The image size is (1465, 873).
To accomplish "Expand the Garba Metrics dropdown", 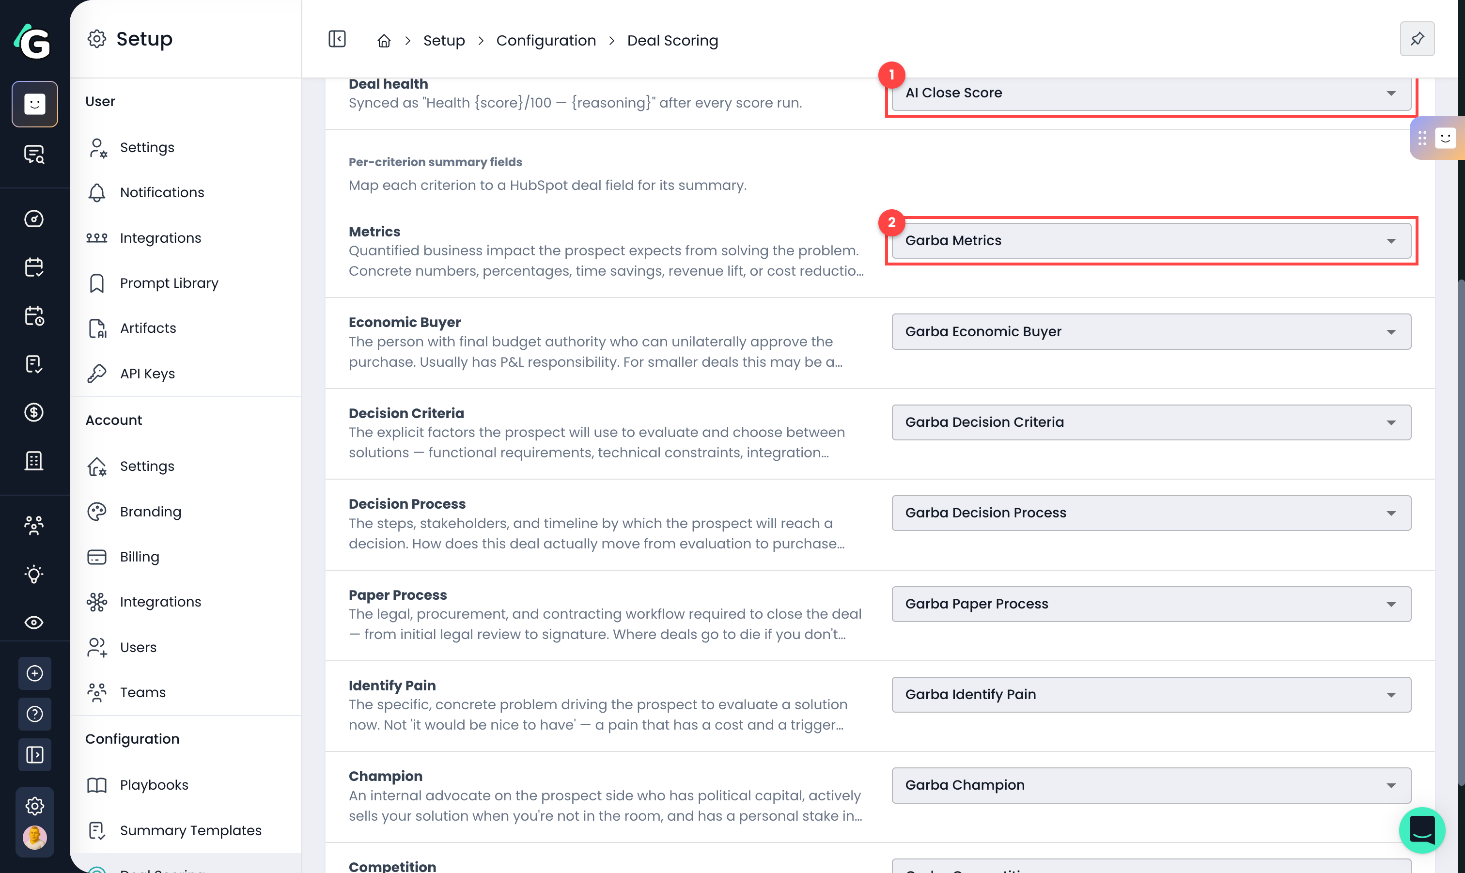I will click(x=1151, y=241).
